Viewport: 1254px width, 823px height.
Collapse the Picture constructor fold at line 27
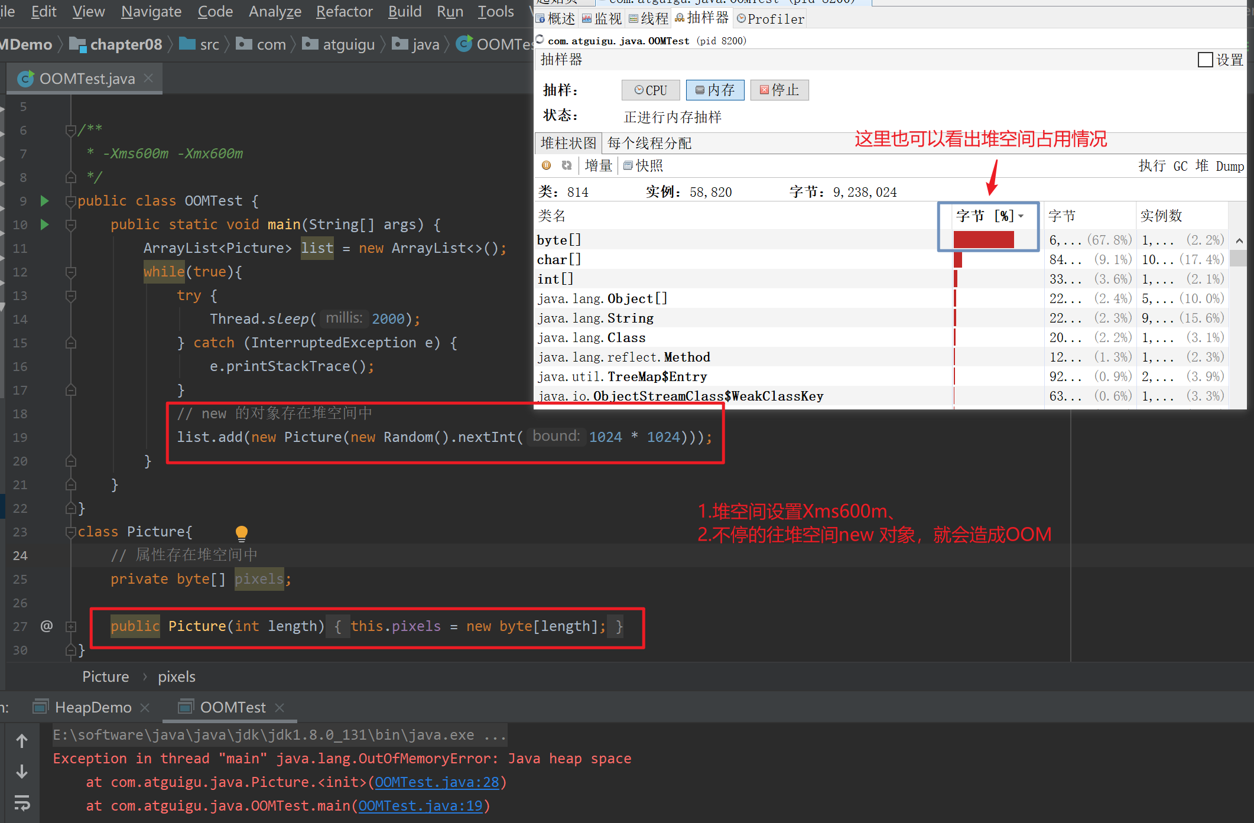point(71,626)
